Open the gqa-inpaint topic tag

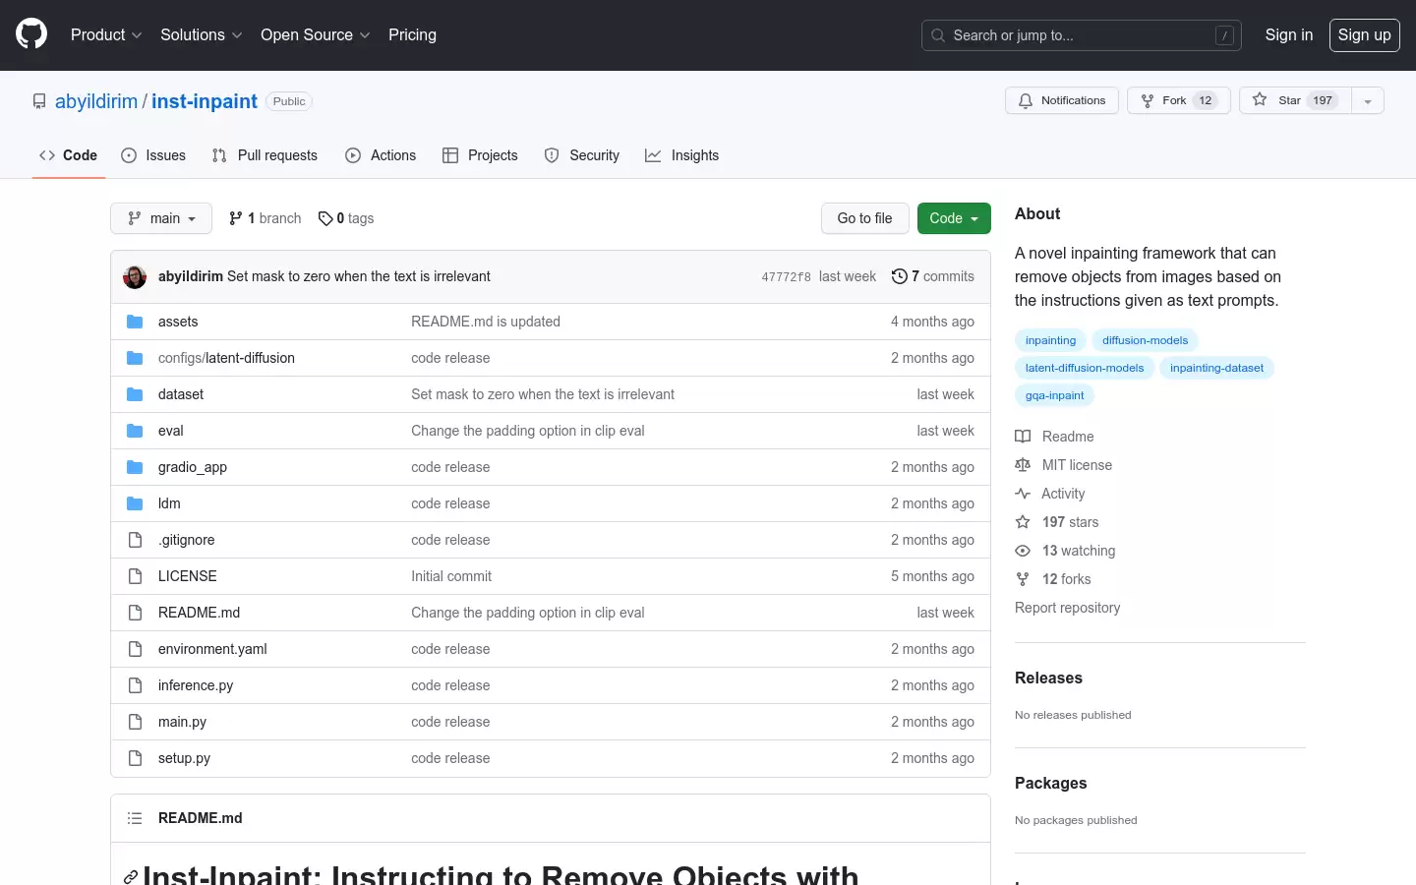(1054, 395)
